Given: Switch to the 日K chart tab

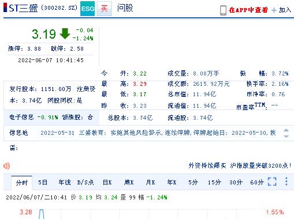Looking at the screenshot, I should (x=107, y=182).
